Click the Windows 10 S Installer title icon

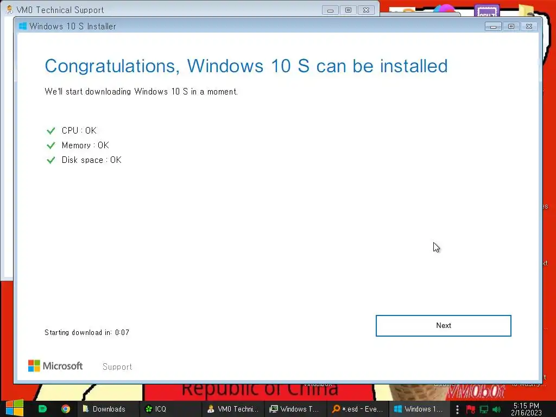tap(23, 26)
